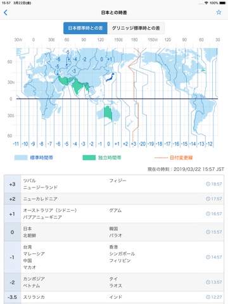Select グアム entry
The image size is (228, 304).
pos(115,210)
